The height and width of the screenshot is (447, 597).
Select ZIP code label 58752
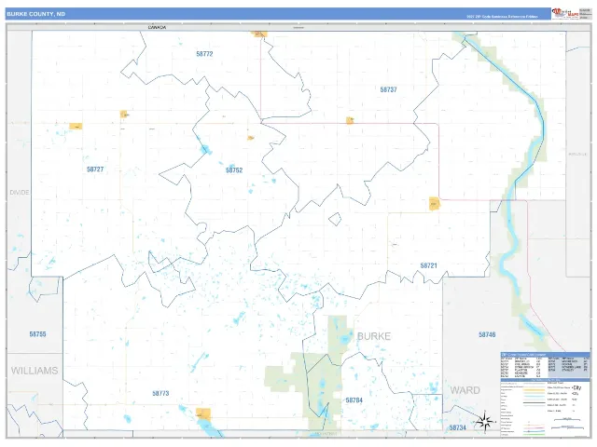click(234, 170)
